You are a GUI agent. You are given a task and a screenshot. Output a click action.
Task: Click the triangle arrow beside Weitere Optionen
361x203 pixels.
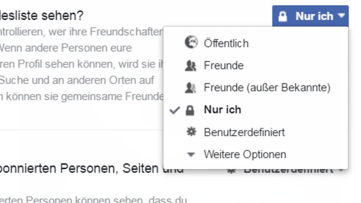[x=191, y=155]
